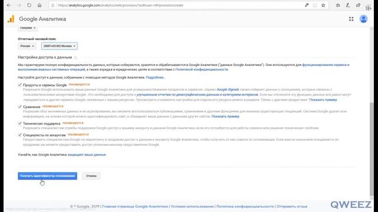Go back with browser back arrow
This screenshot has height=212, width=378.
click(9, 5)
